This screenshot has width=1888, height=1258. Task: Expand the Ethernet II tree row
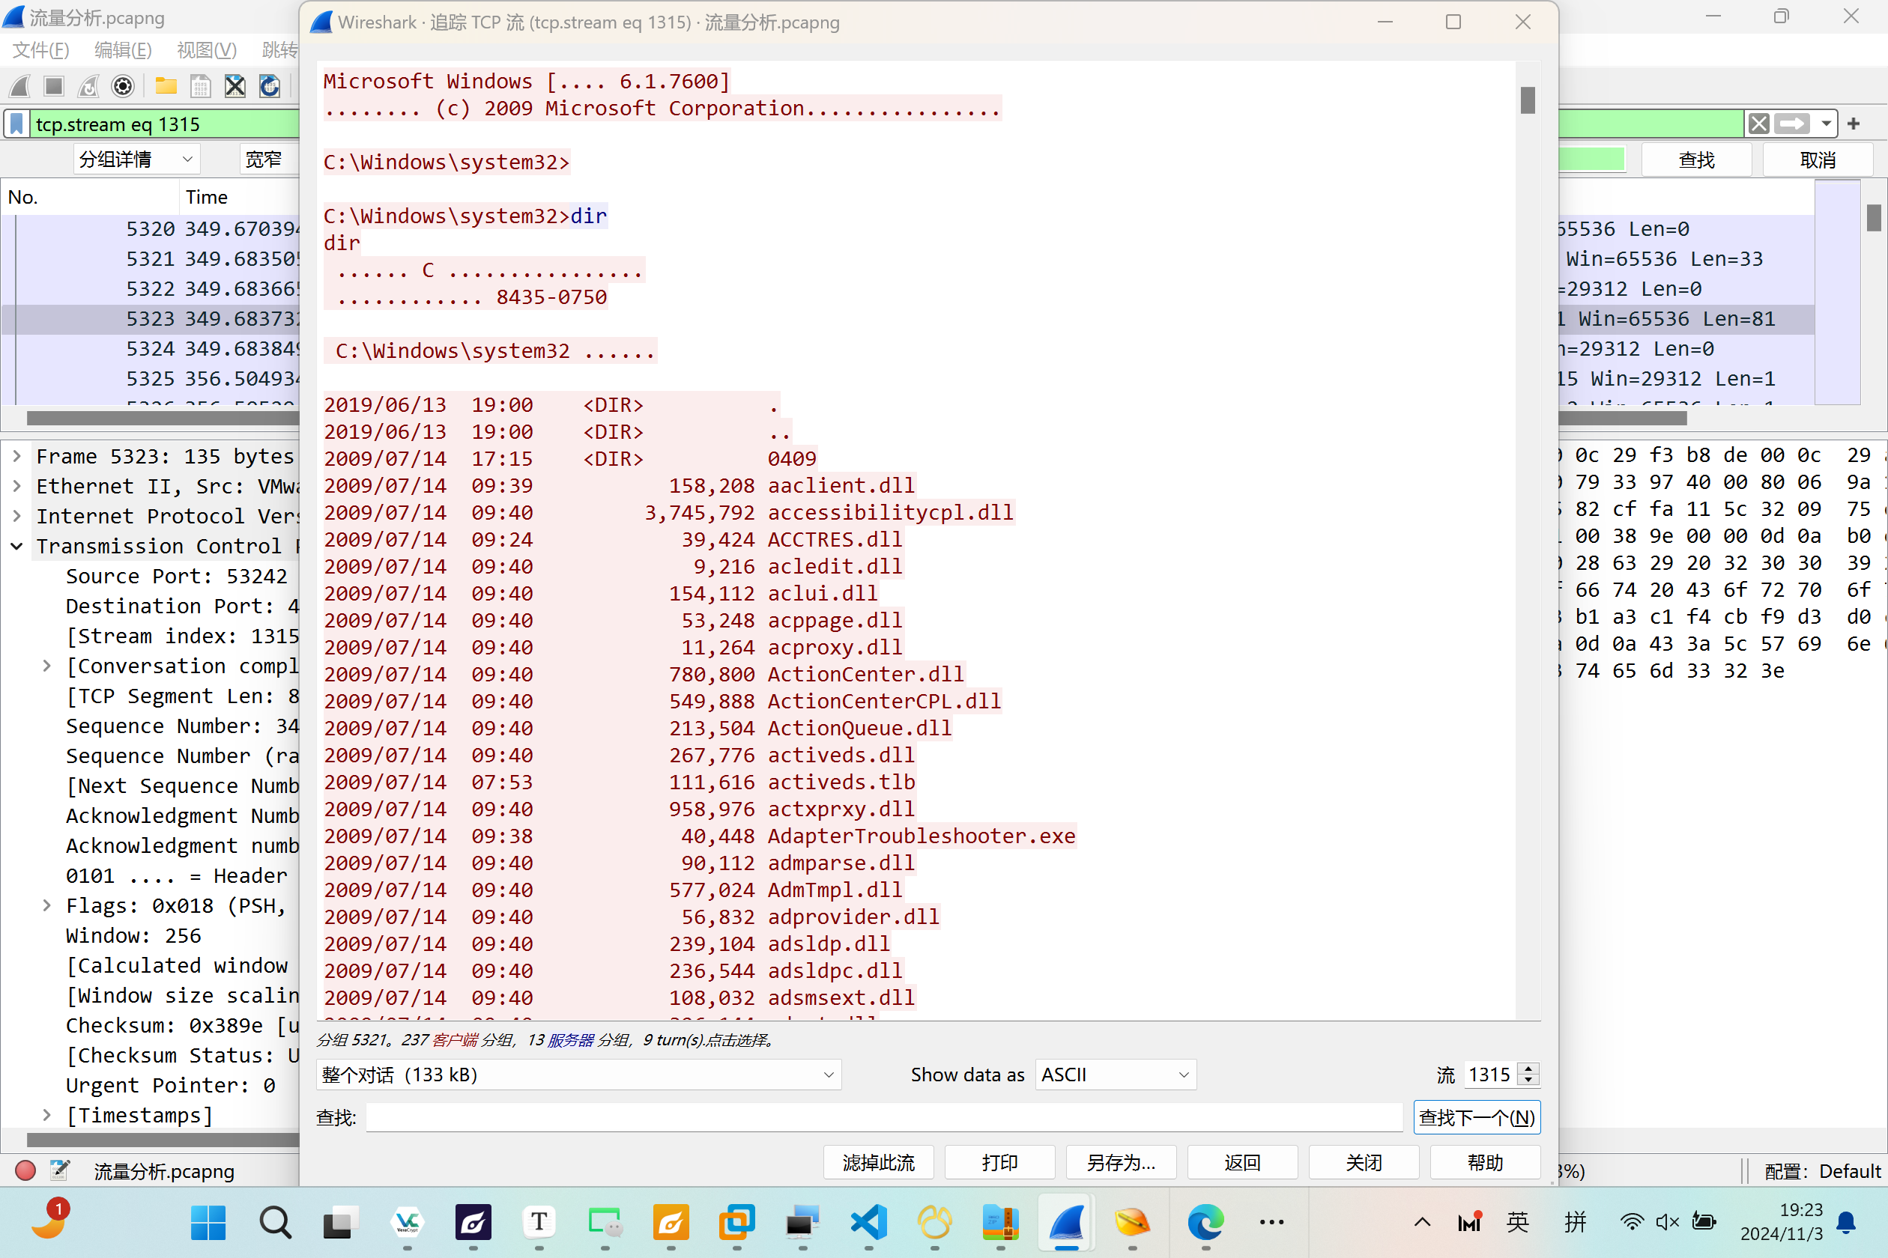click(16, 486)
